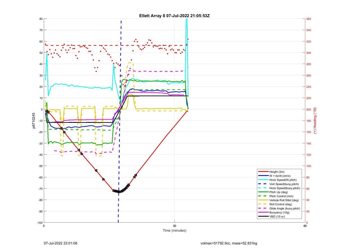
Task: Click left axis tick label '-90'
Action: (40, 211)
